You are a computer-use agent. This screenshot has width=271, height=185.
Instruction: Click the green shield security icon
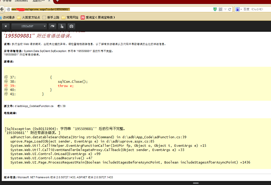tap(215, 9)
